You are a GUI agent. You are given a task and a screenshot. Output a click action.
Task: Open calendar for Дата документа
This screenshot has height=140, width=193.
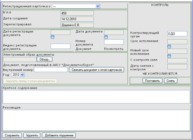[x=106, y=37]
